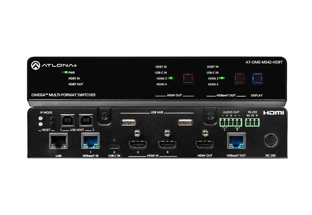Click the green RS-232 terminal block

(x=253, y=122)
